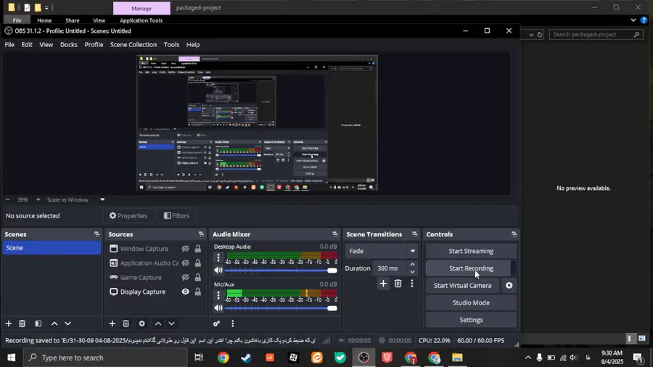Open OBS Settings button
This screenshot has height=367, width=653.
pyautogui.click(x=471, y=320)
